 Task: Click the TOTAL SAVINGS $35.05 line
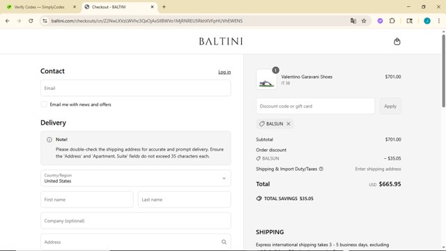285,198
